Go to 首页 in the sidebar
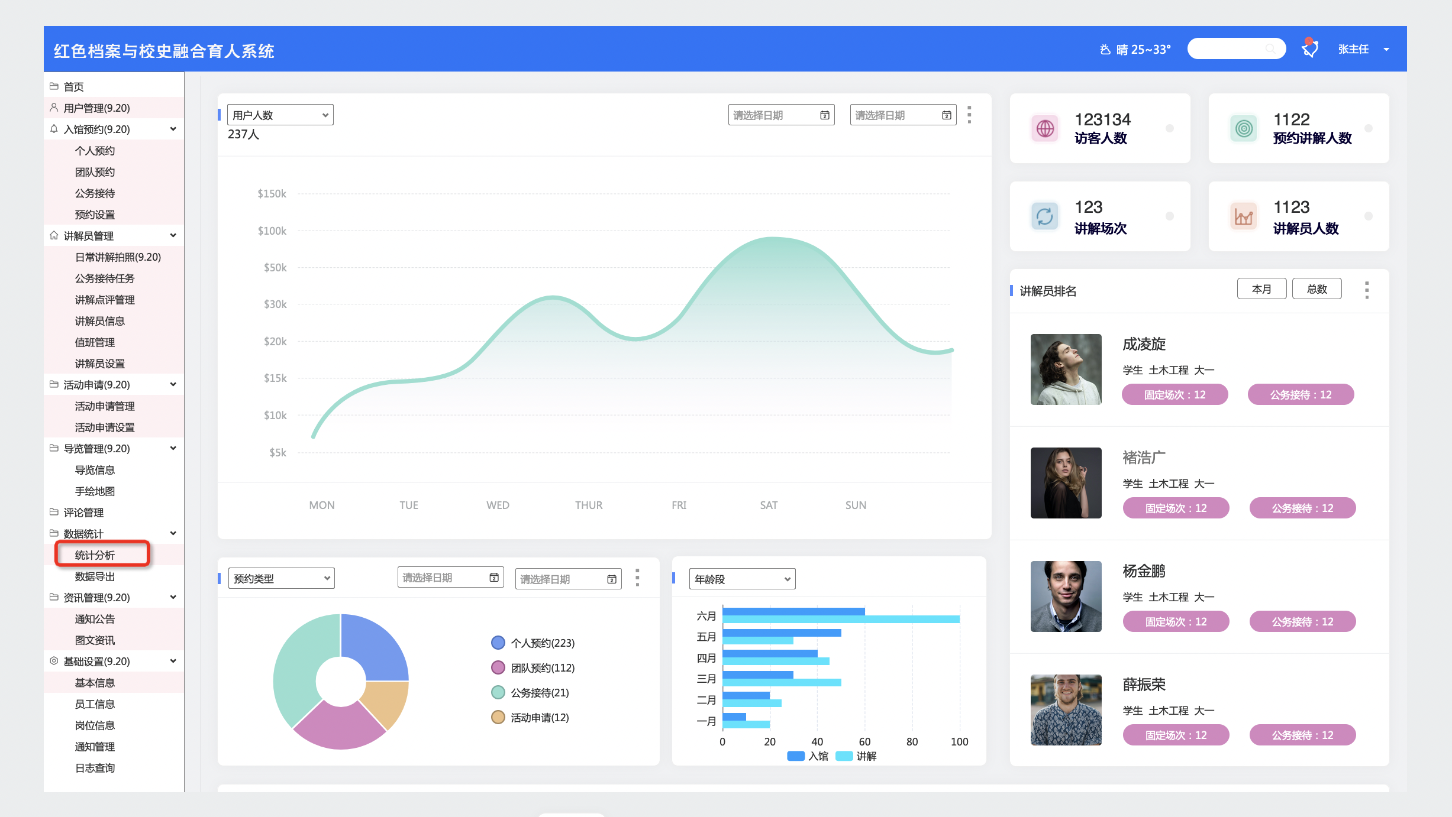The width and height of the screenshot is (1452, 817). (74, 87)
